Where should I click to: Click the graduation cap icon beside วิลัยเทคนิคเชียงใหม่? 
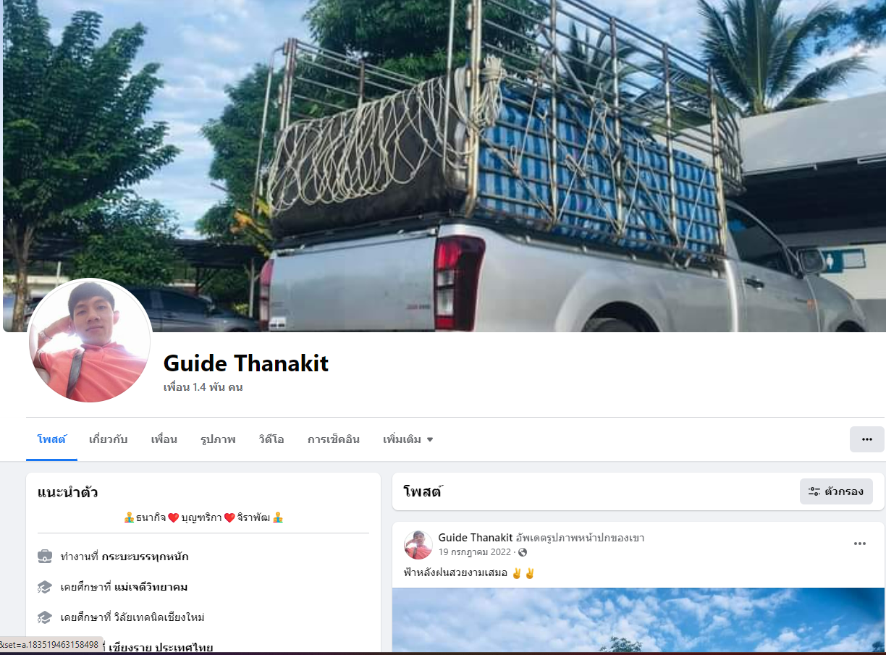[45, 617]
